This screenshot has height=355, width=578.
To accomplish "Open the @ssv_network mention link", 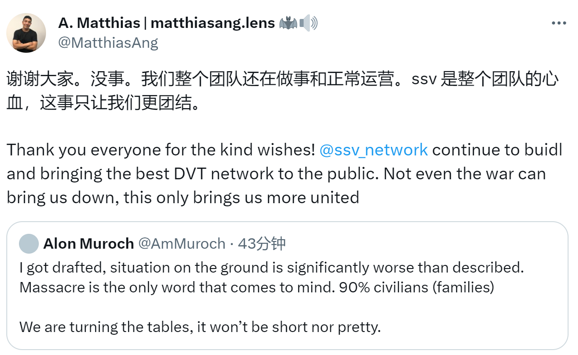I will (373, 150).
